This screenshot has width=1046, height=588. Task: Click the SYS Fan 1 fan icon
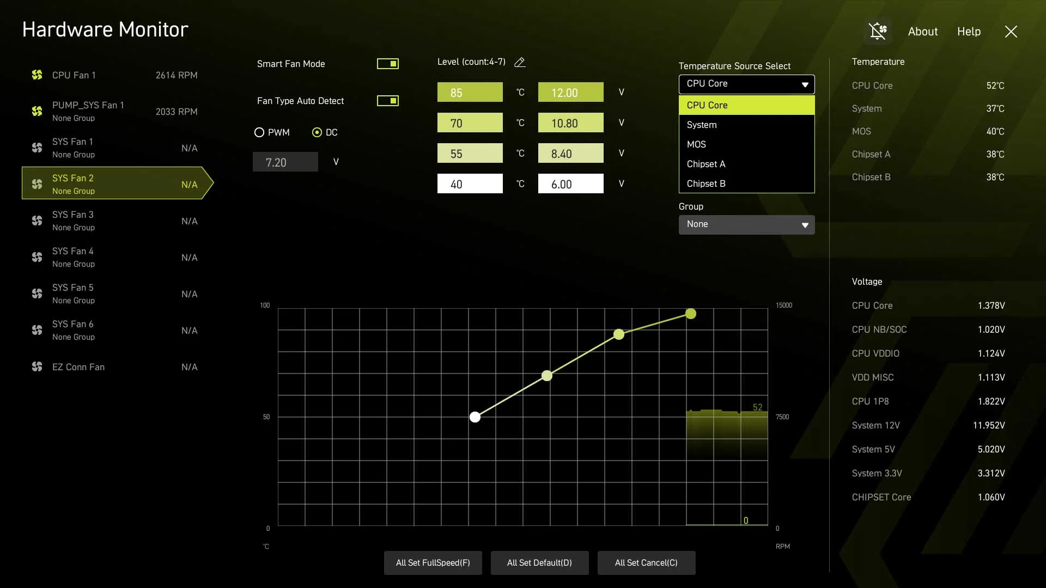(x=37, y=148)
